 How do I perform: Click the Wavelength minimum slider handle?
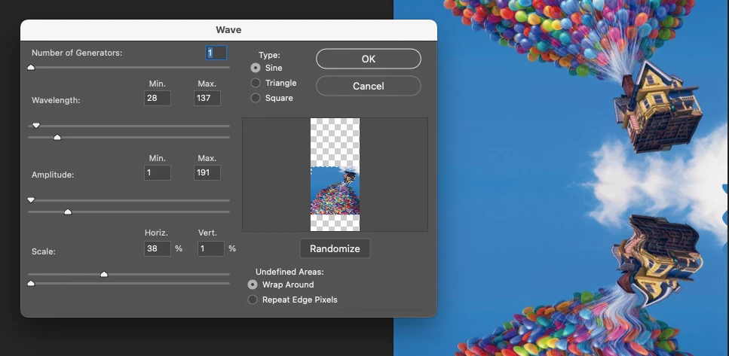pos(36,126)
